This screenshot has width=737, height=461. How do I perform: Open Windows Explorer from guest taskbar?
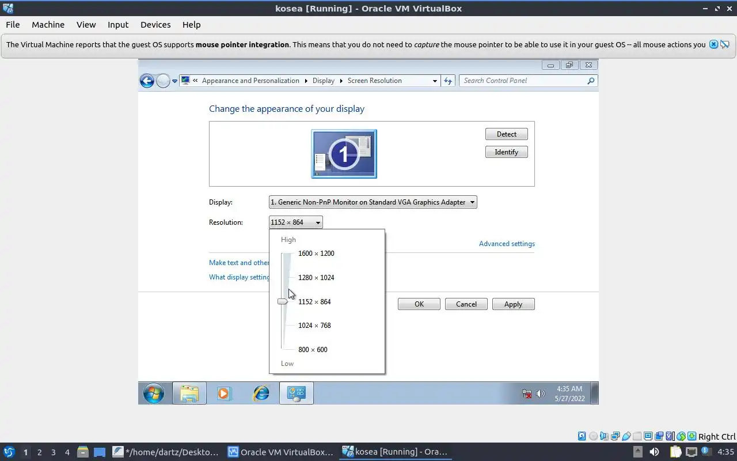(189, 394)
